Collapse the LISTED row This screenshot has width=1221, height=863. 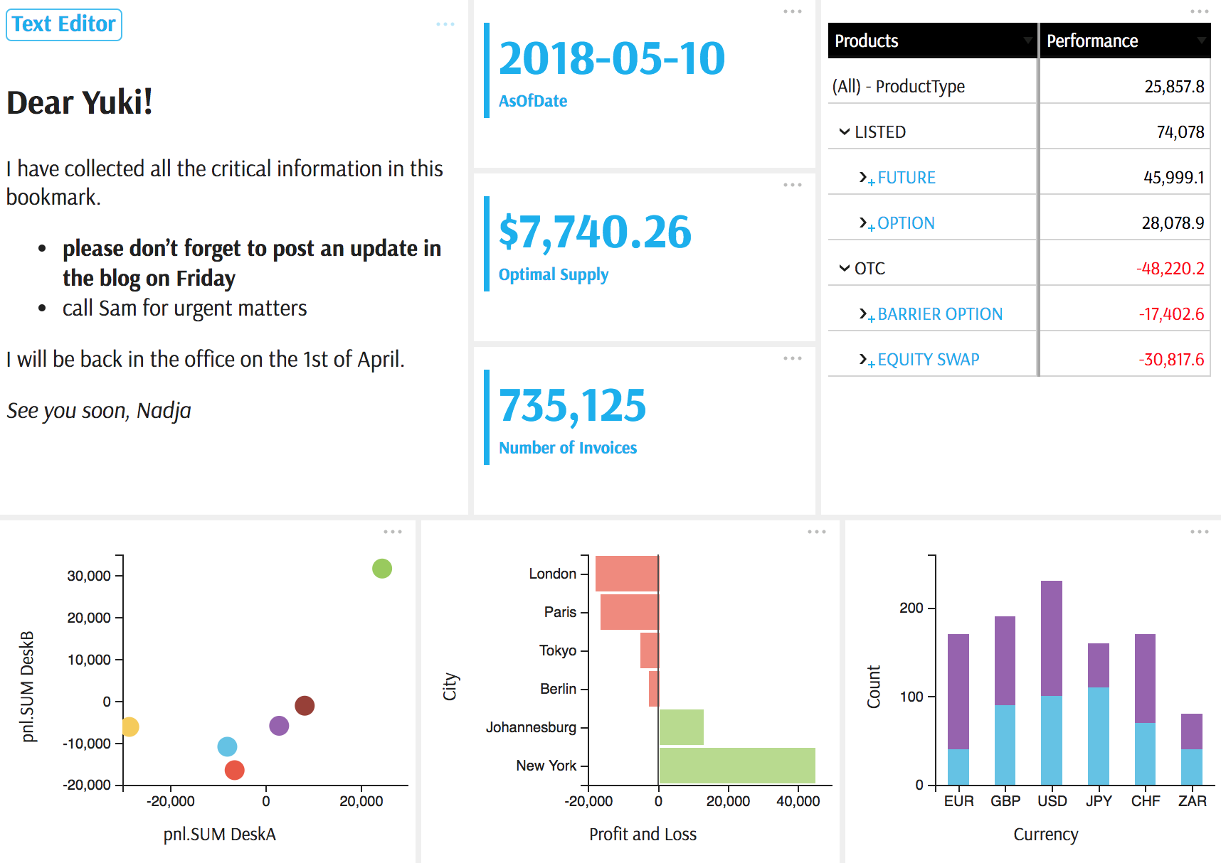coord(845,132)
